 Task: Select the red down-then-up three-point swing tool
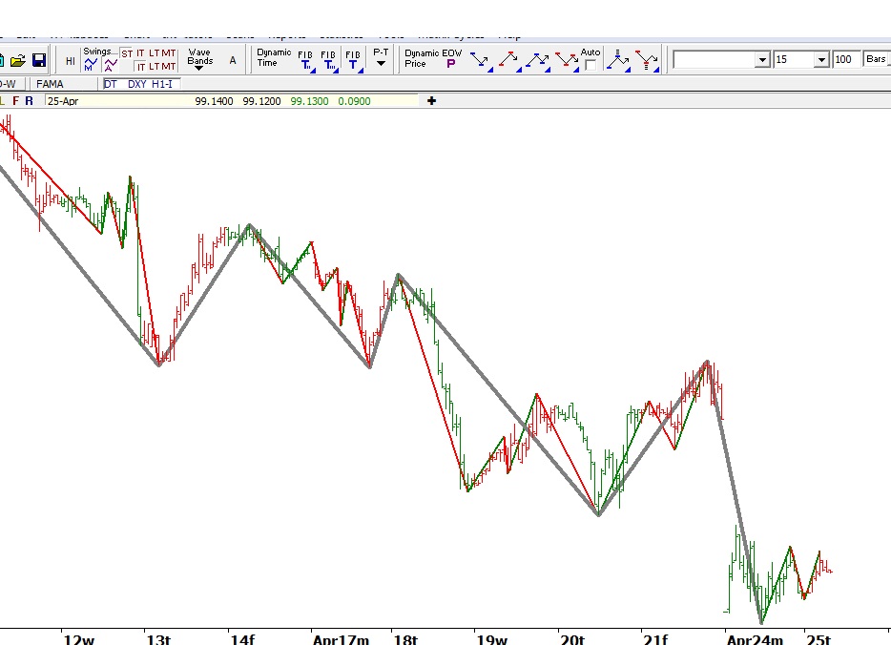(x=567, y=61)
